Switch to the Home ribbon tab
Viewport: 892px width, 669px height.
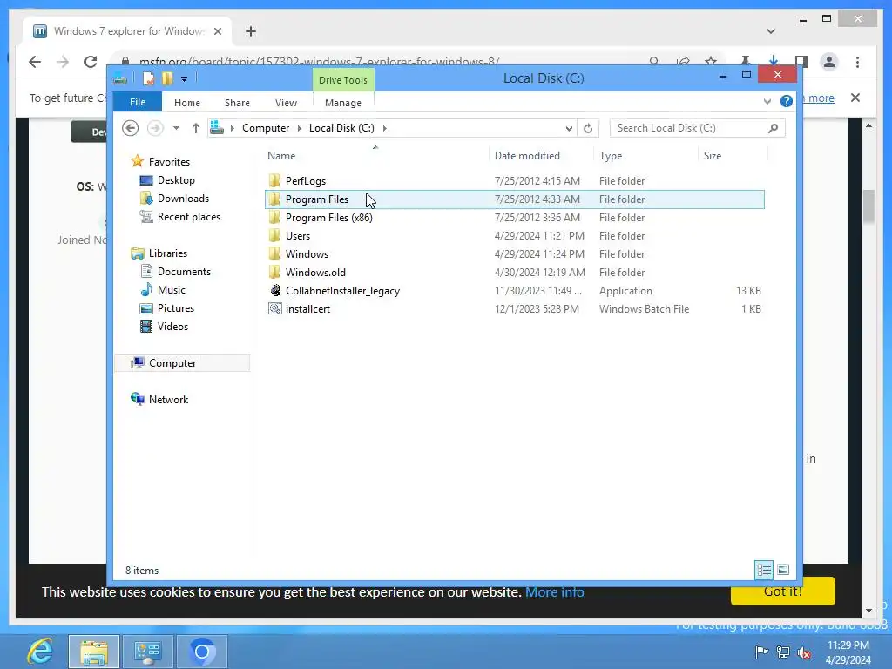point(187,103)
